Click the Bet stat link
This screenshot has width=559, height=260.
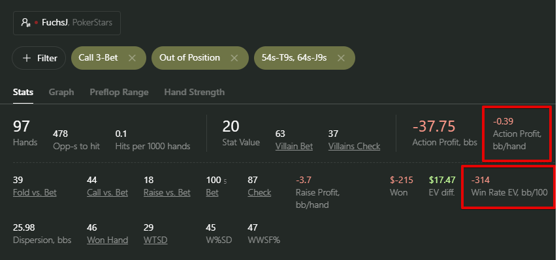click(212, 193)
